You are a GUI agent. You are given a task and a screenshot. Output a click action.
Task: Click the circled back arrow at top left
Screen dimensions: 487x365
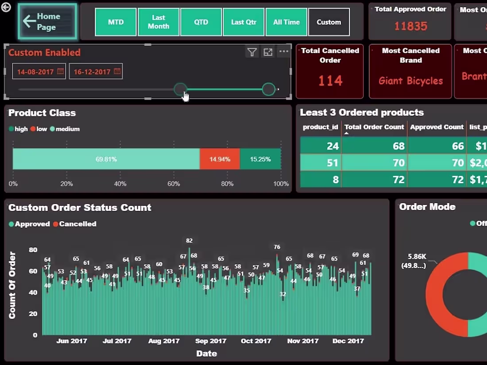click(x=6, y=7)
